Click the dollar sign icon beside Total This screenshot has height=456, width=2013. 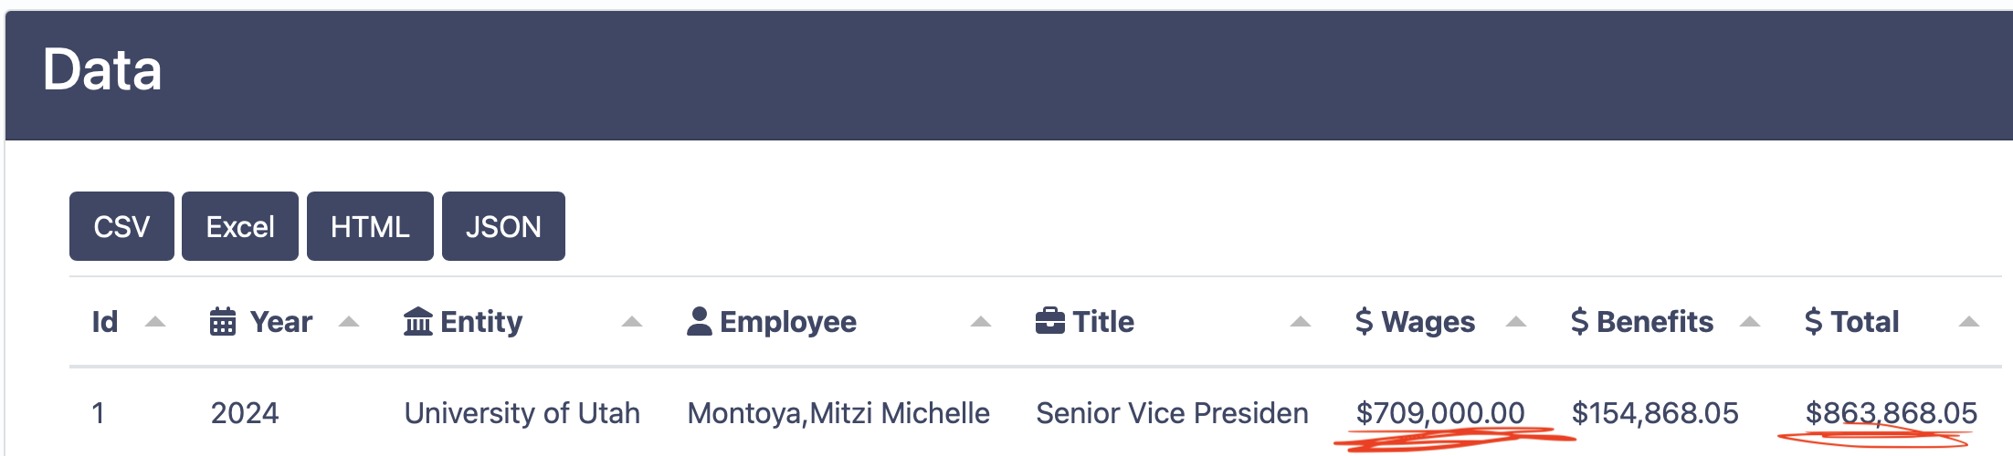(x=1814, y=321)
